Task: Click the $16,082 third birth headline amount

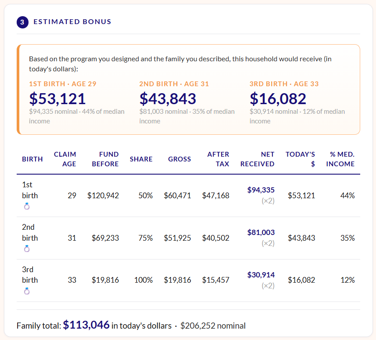Action: [x=278, y=98]
